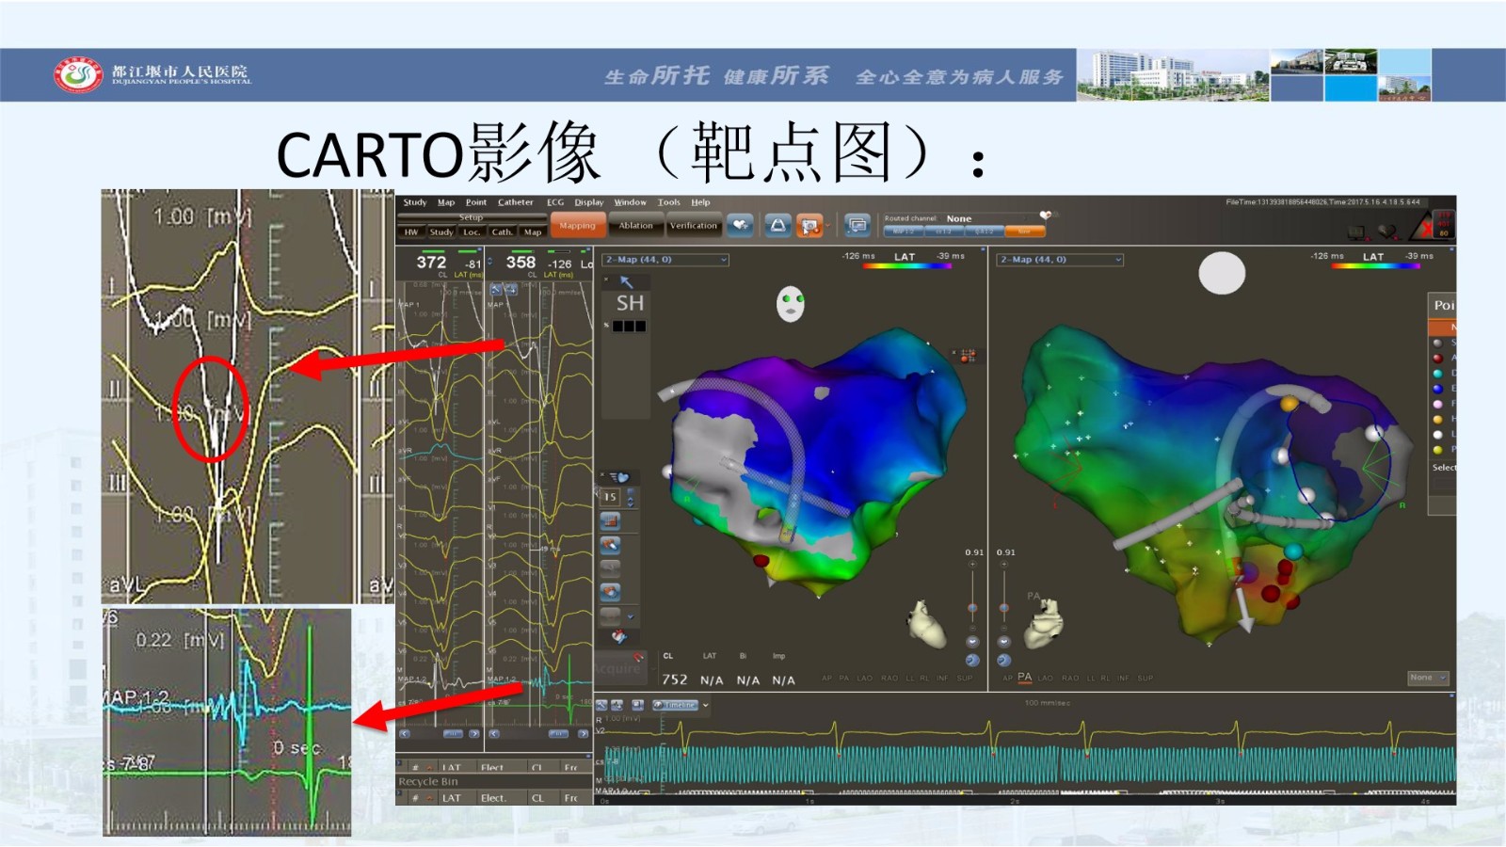The height and width of the screenshot is (847, 1506).
Task: Click the grid map tool icon
Action: (x=610, y=520)
